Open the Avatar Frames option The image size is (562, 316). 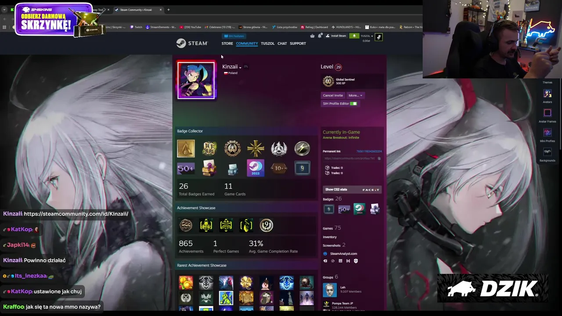pos(547,116)
